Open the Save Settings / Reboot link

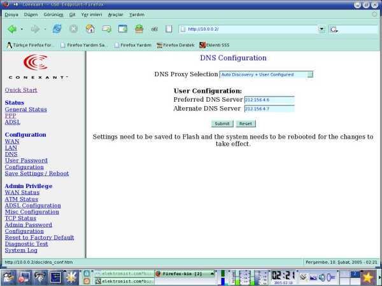pos(37,174)
